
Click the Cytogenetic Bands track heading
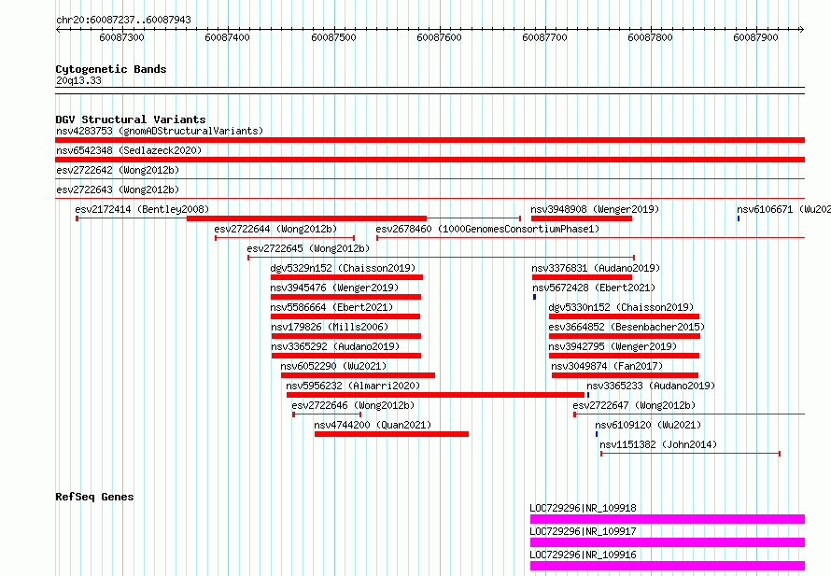pos(111,69)
